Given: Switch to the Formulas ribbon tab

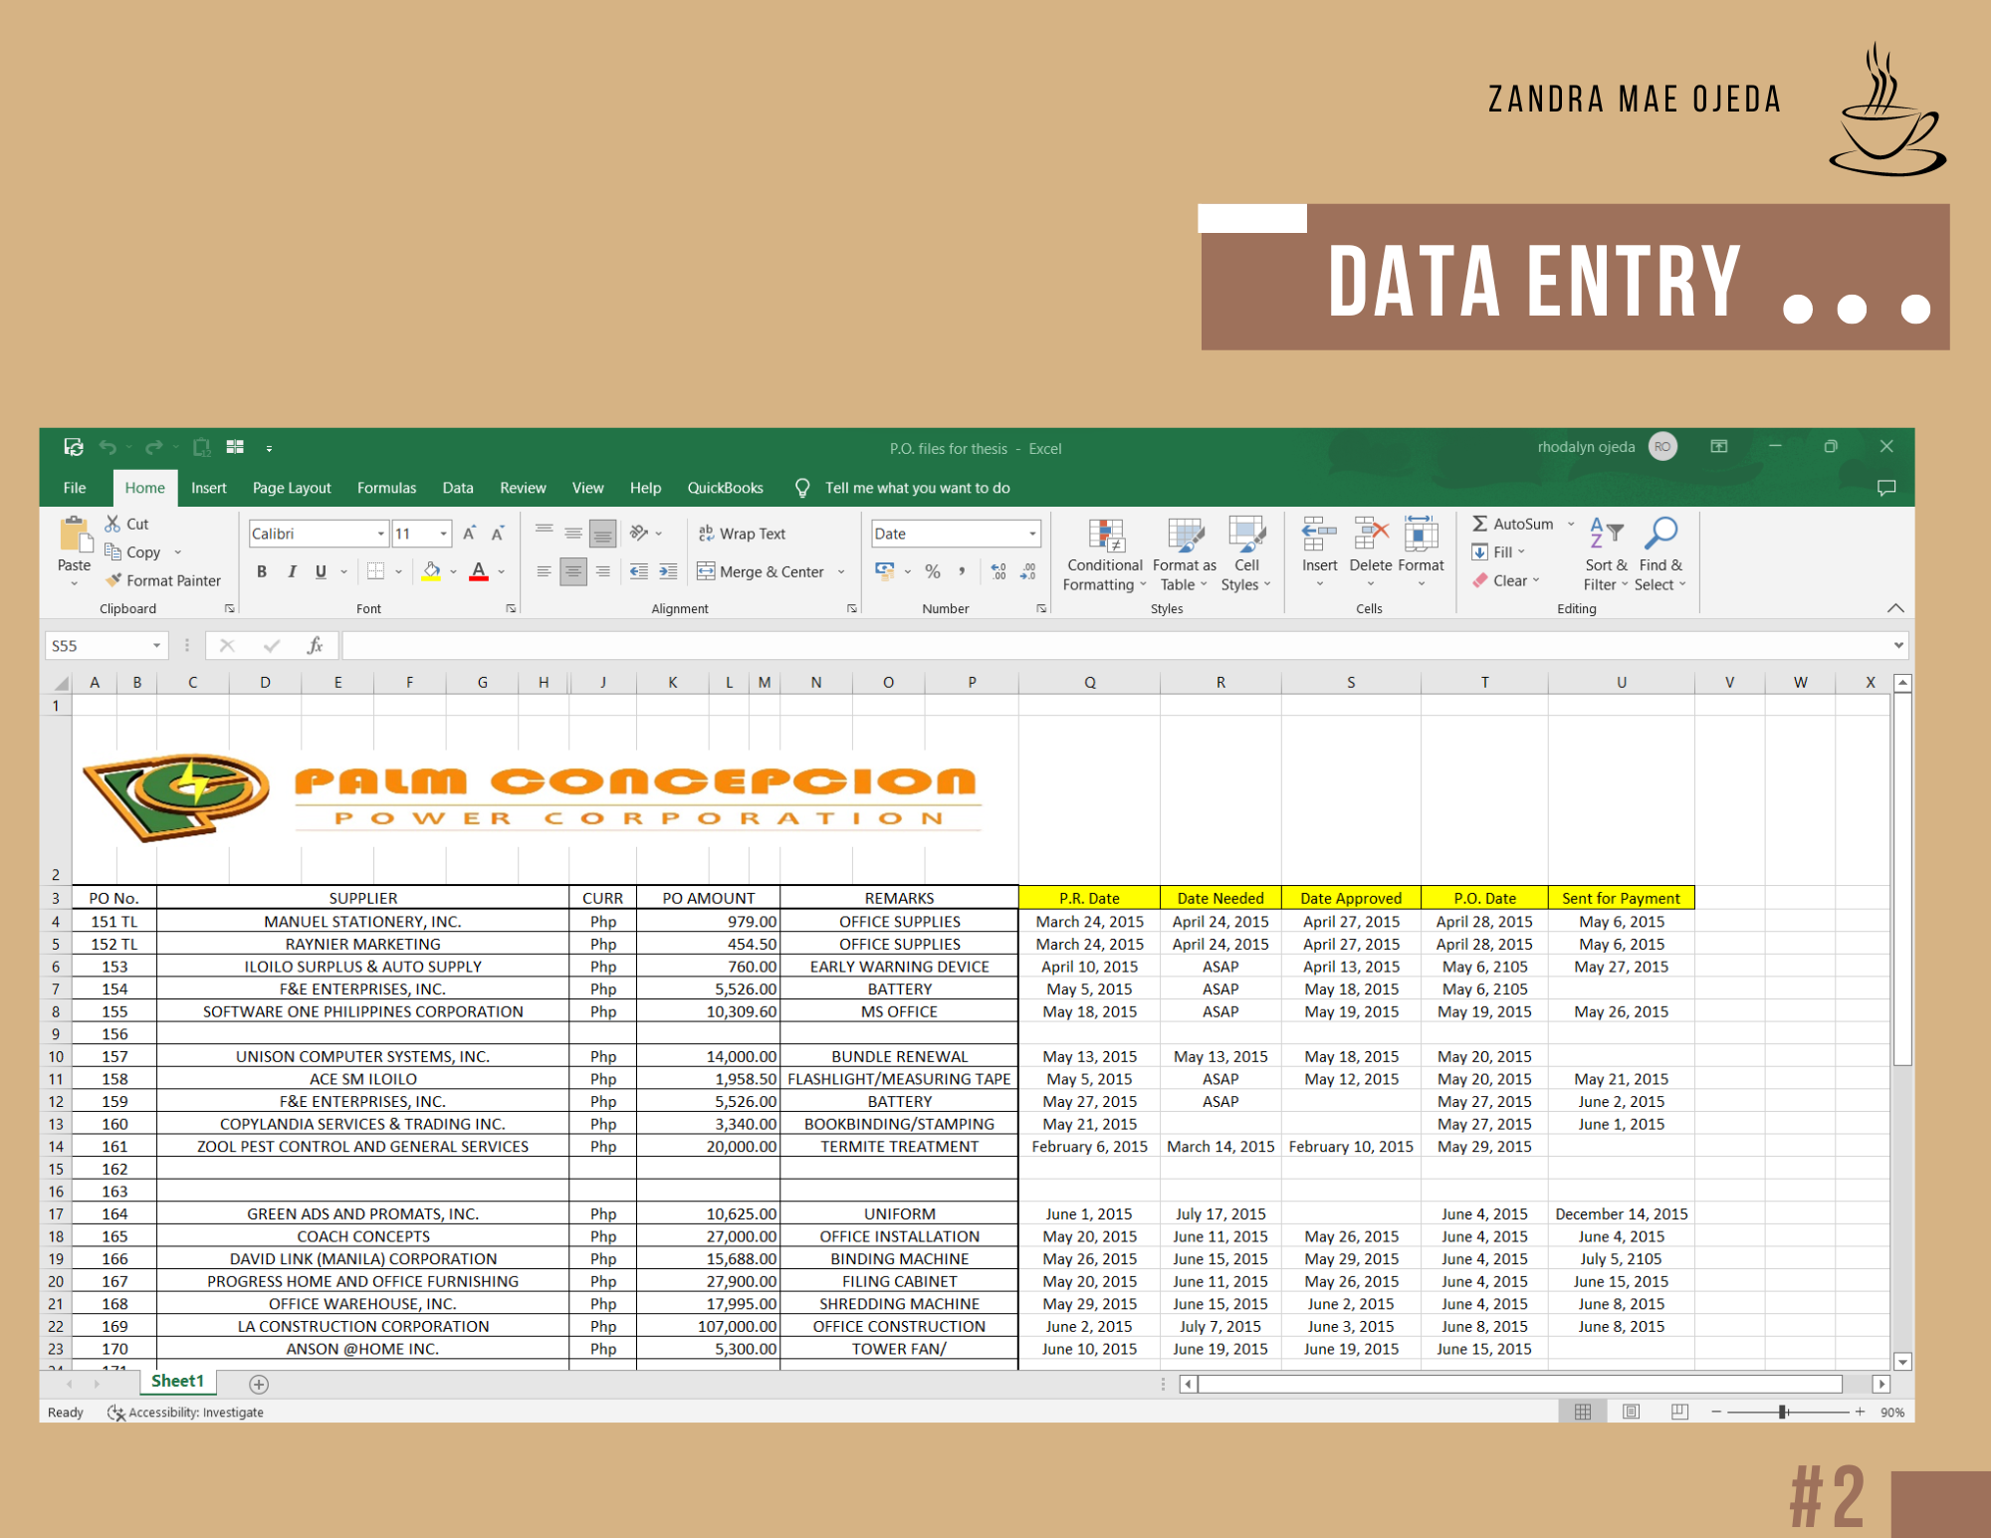Looking at the screenshot, I should tap(386, 488).
